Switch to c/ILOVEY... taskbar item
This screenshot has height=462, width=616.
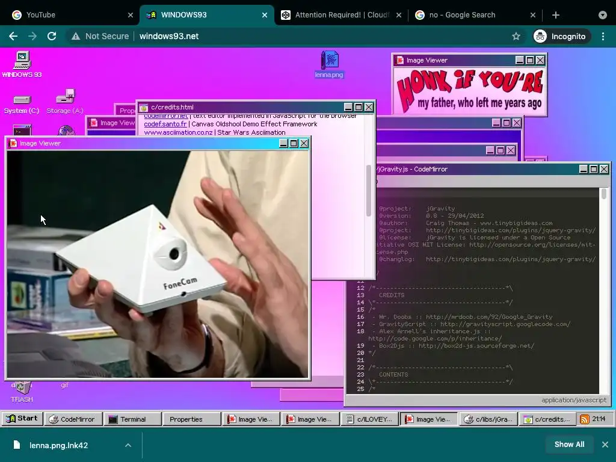(370, 419)
